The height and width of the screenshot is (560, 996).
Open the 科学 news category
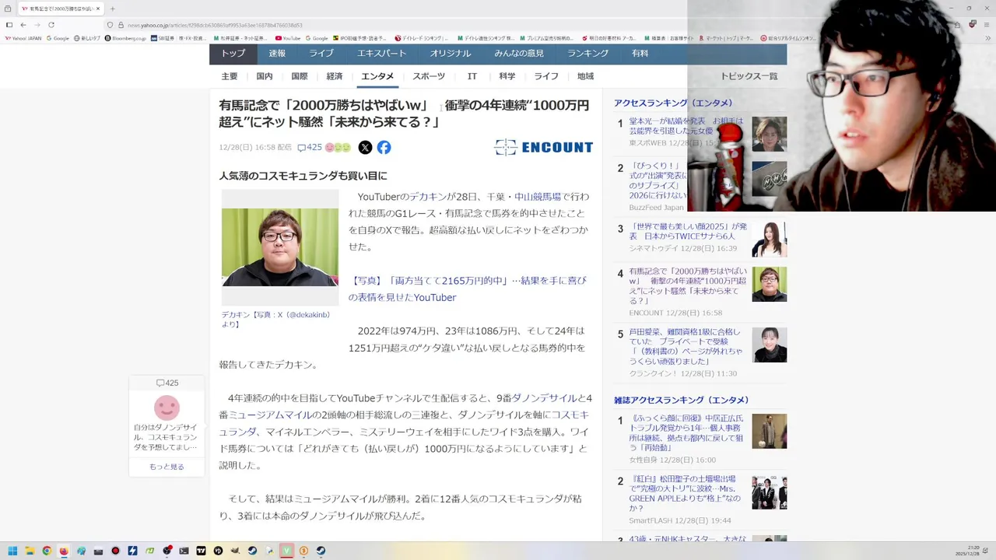point(507,76)
